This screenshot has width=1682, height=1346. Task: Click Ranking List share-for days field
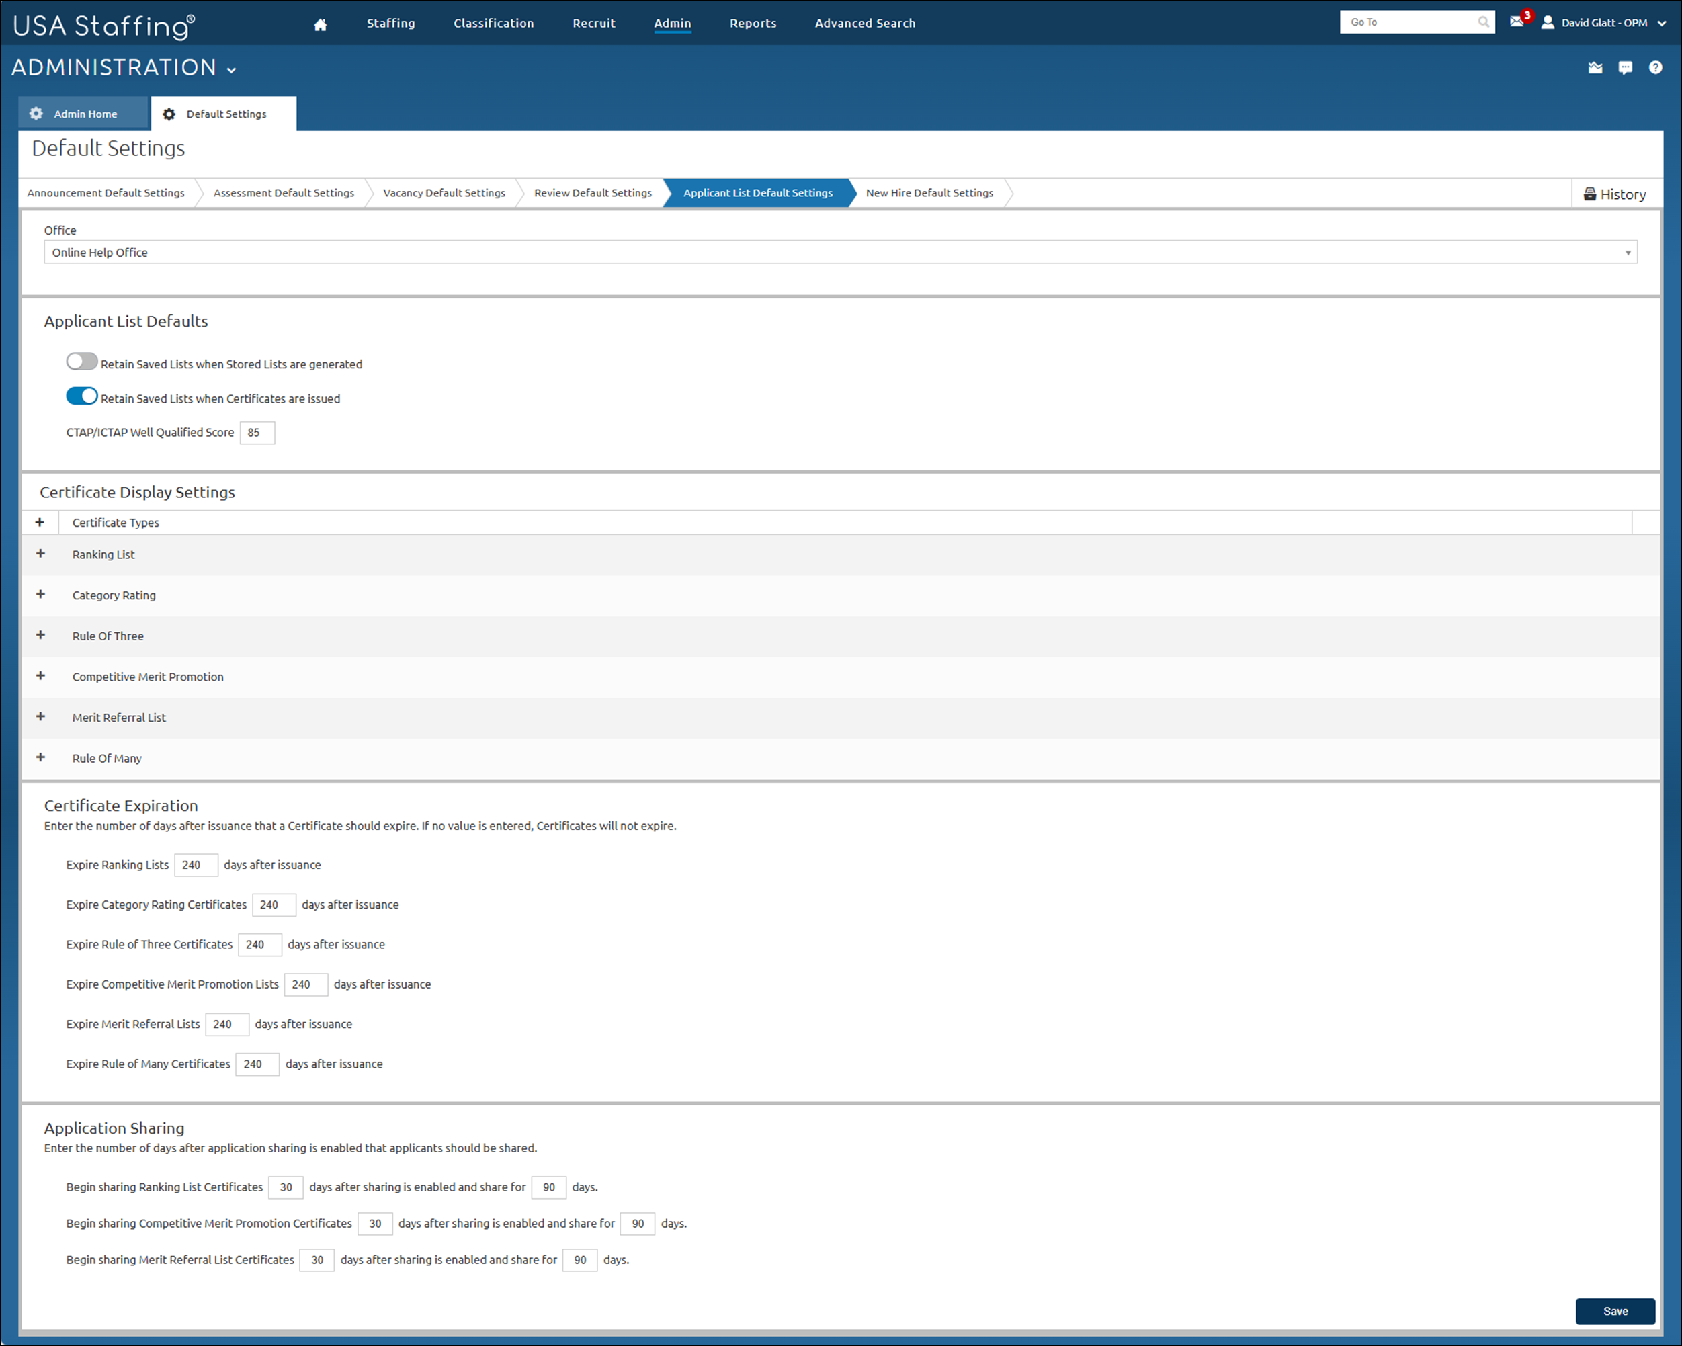[x=548, y=1187]
